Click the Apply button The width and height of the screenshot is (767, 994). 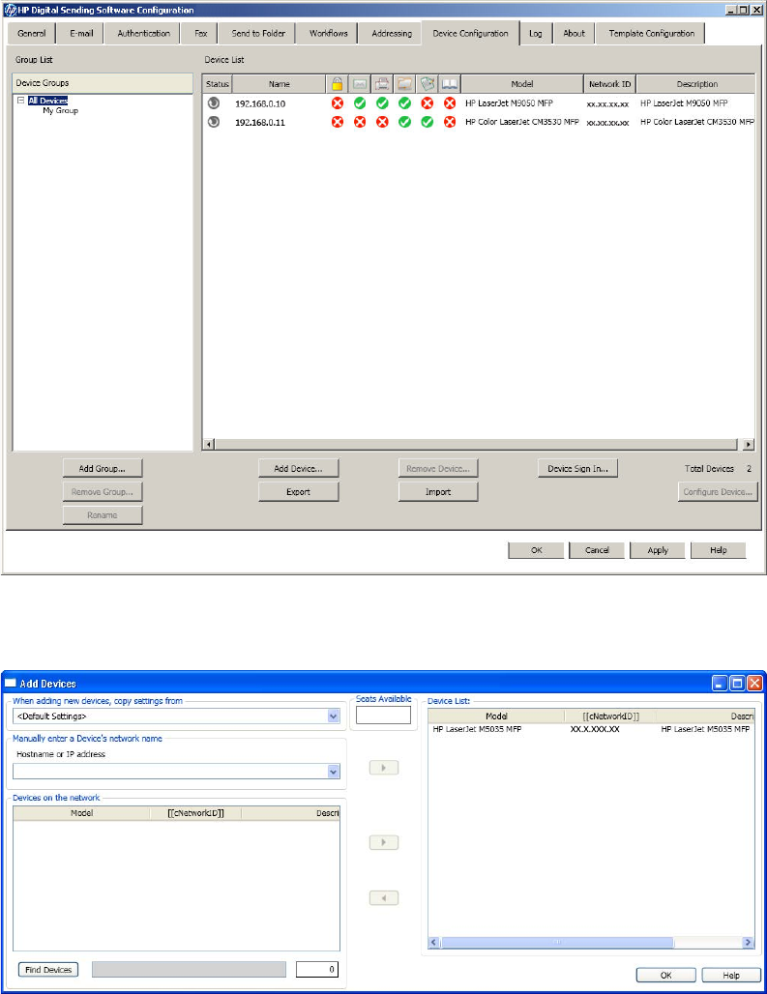[x=658, y=550]
